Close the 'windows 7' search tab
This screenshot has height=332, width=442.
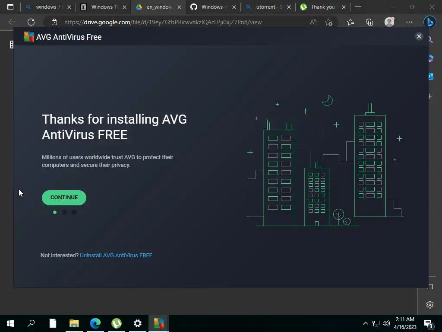click(x=69, y=7)
